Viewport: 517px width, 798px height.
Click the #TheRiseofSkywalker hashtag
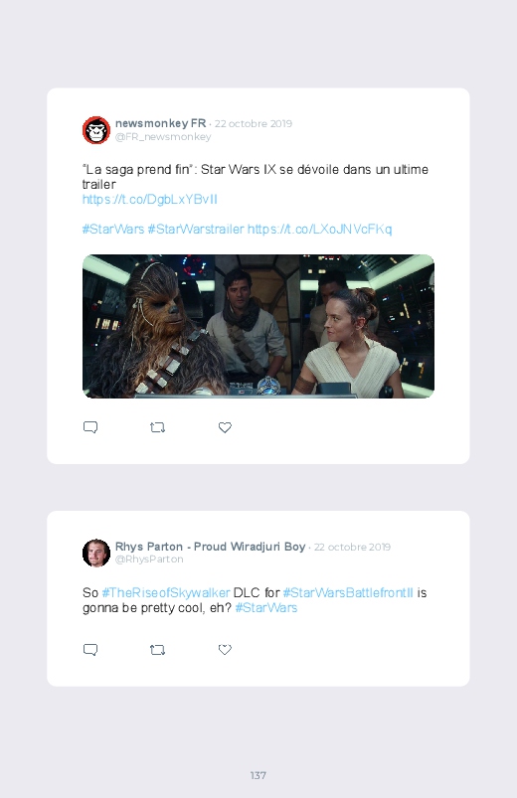point(166,593)
